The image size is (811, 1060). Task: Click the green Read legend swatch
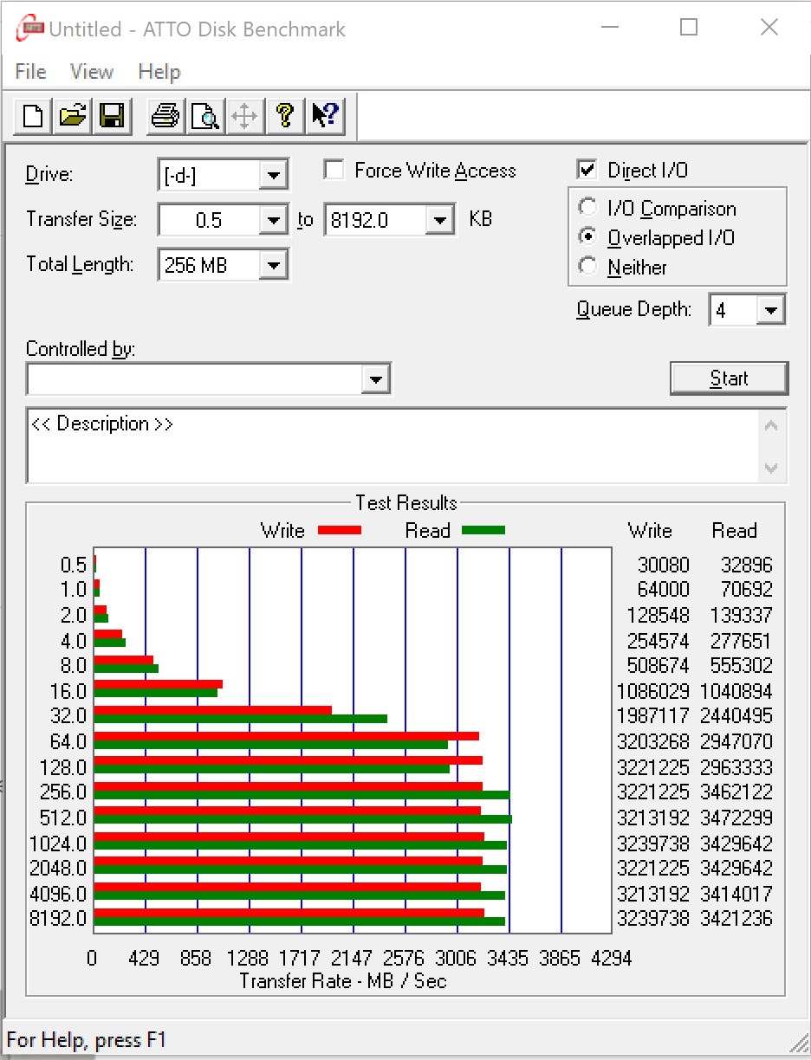[x=483, y=530]
